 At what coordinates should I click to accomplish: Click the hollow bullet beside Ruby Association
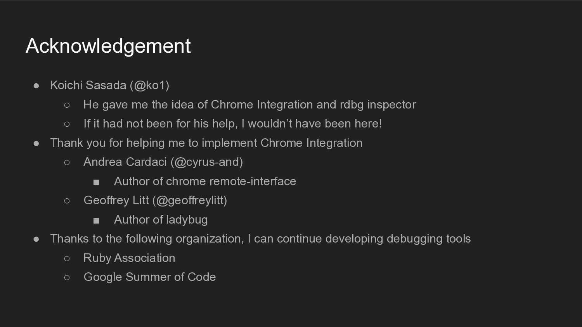pos(67,258)
